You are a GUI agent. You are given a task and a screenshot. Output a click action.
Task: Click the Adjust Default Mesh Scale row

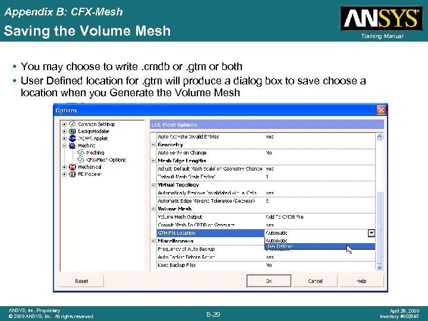pos(266,169)
